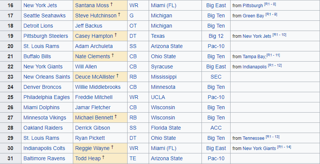Open the UCLA college link

(x=158, y=97)
